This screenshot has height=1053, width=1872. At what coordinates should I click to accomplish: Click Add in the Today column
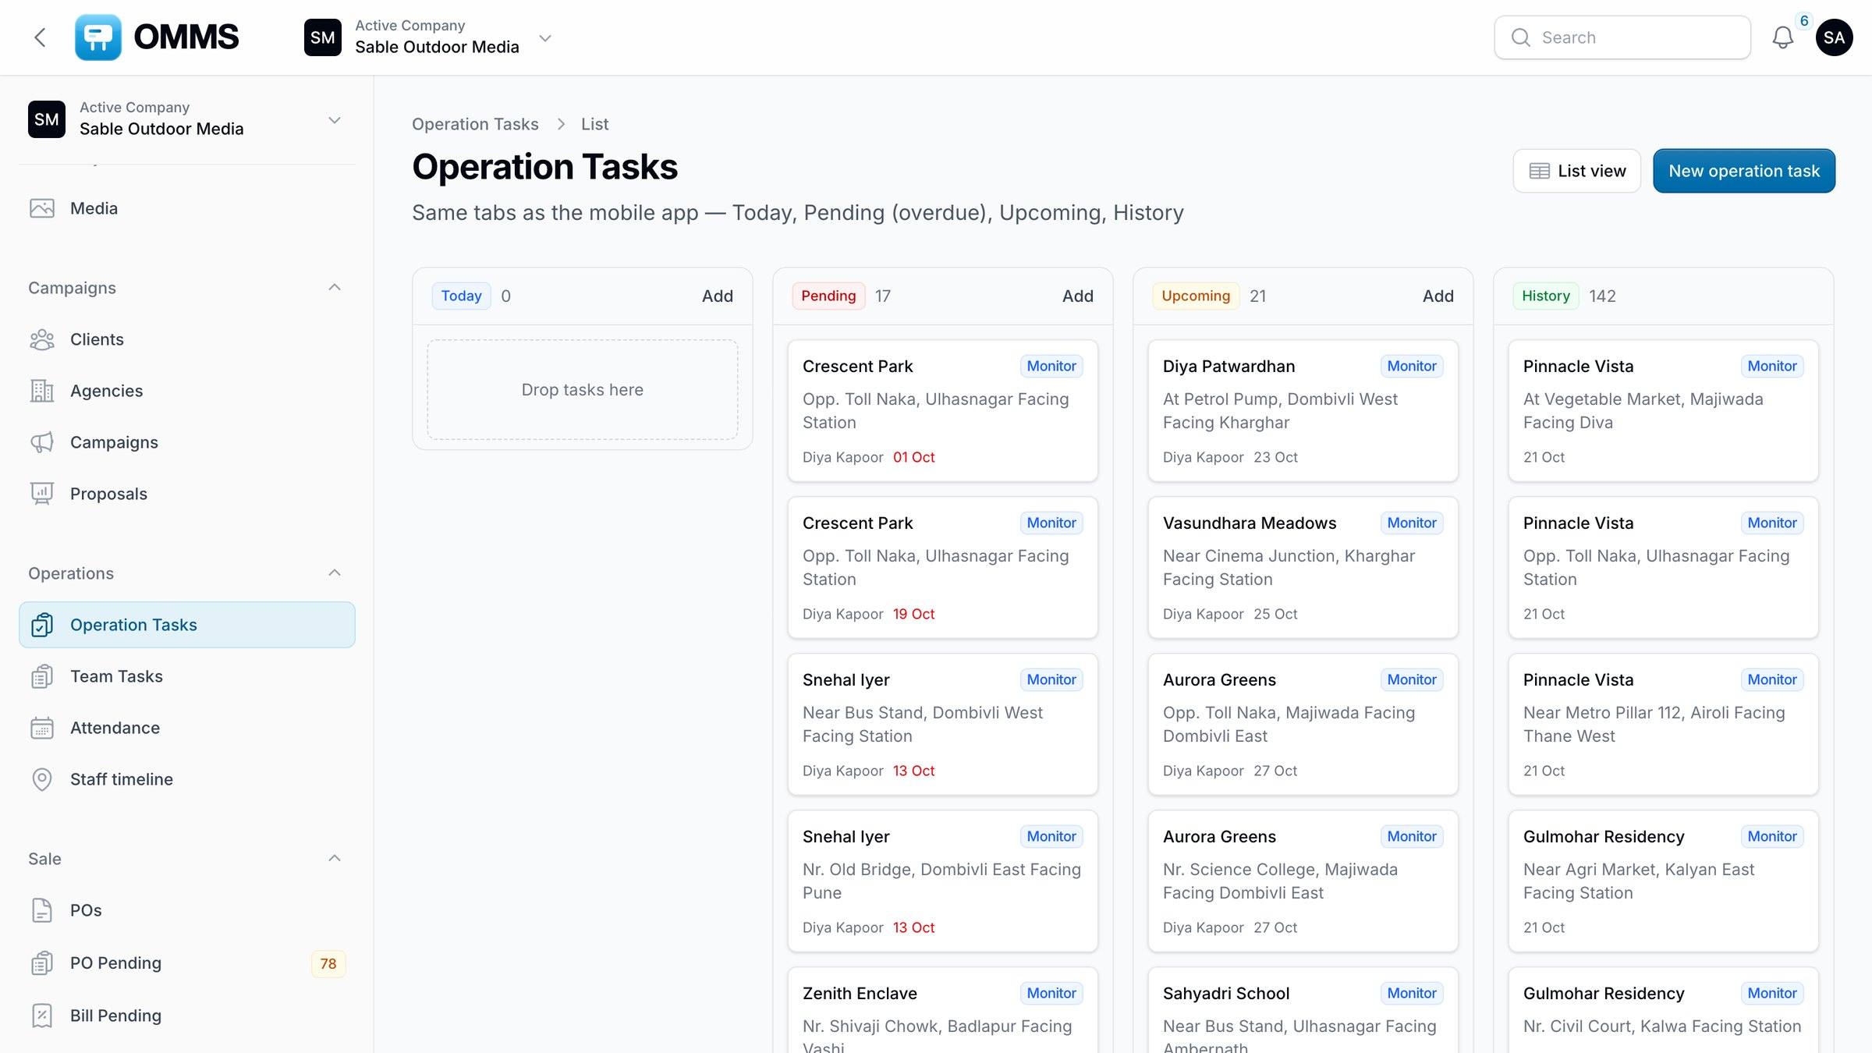[717, 296]
